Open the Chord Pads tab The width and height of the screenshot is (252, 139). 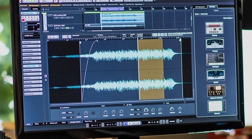pyautogui.click(x=88, y=121)
